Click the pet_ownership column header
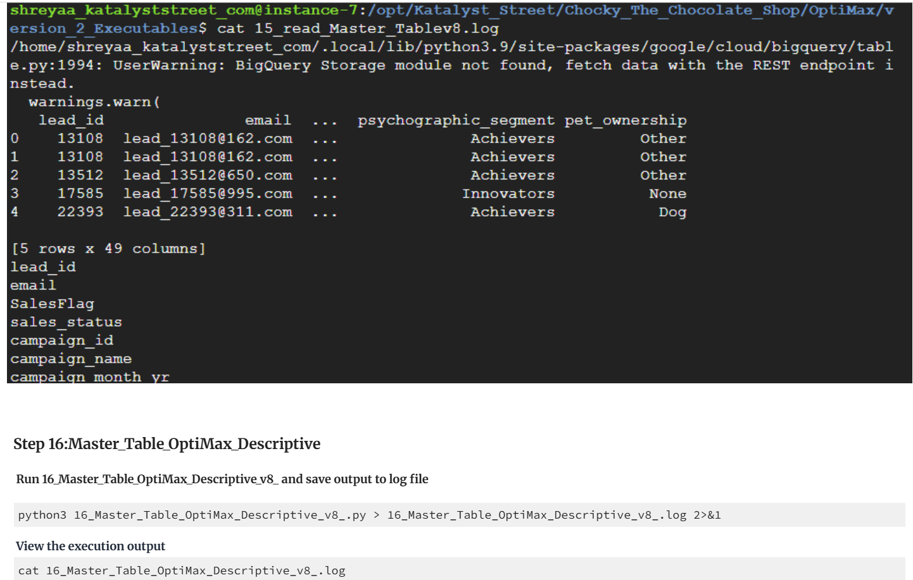The image size is (913, 580). pos(626,120)
